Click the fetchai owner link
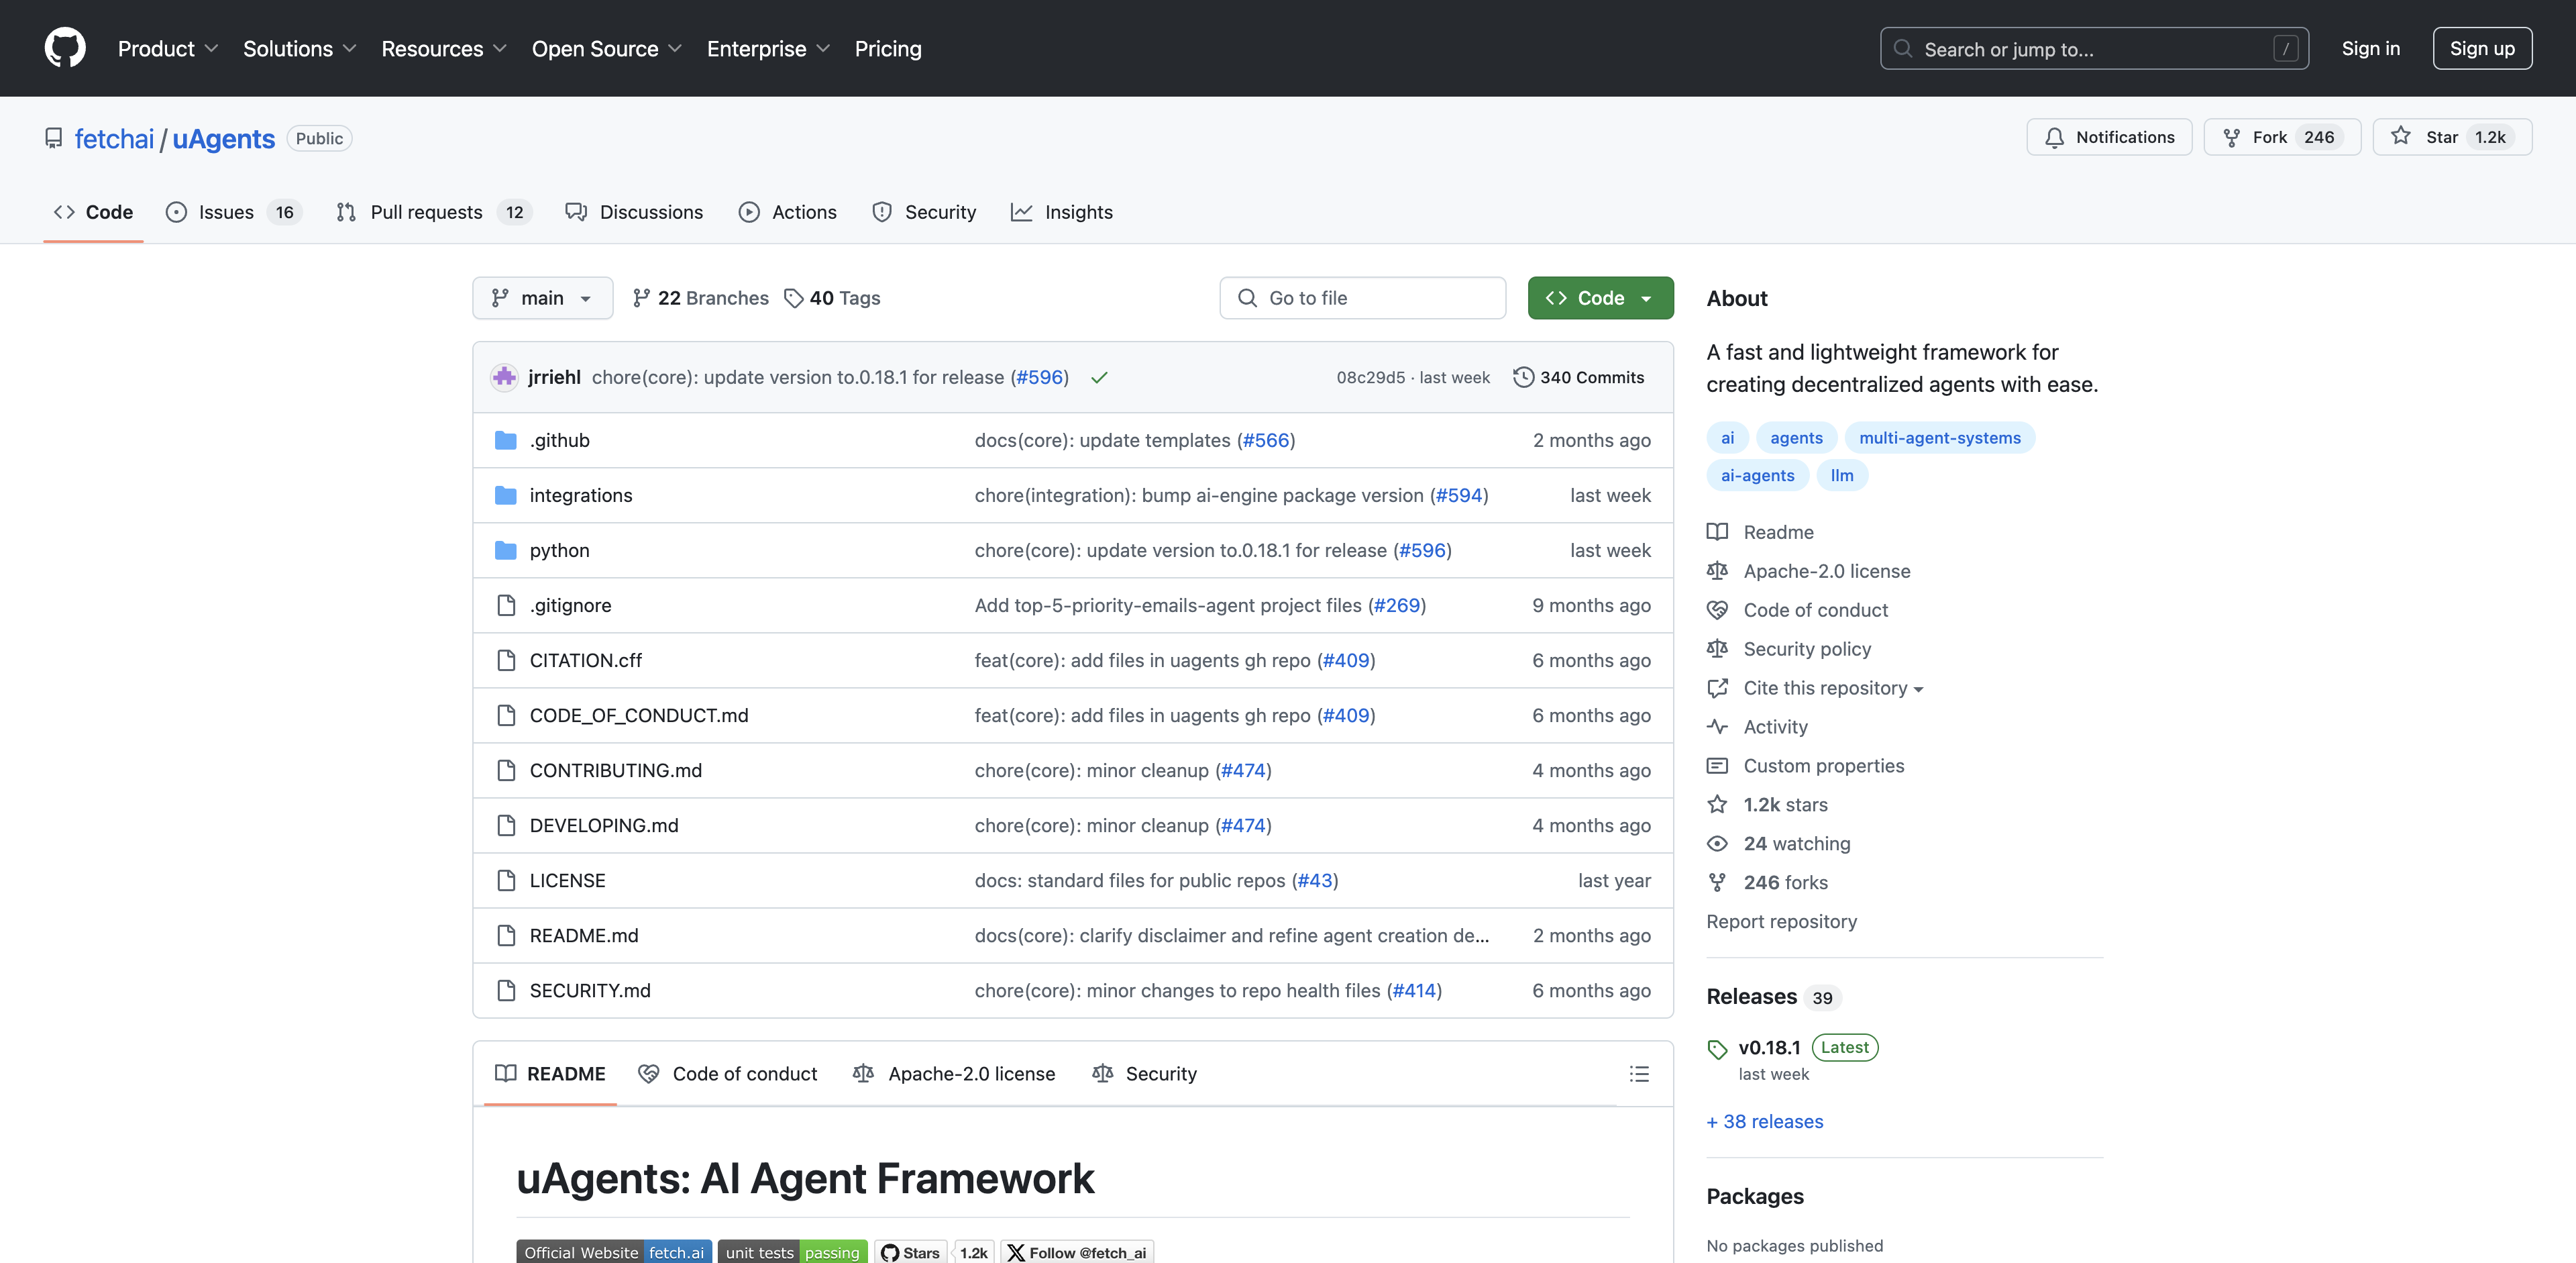Image resolution: width=2576 pixels, height=1263 pixels. pos(114,138)
